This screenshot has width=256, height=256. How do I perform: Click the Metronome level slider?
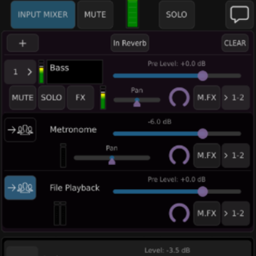tap(177, 134)
